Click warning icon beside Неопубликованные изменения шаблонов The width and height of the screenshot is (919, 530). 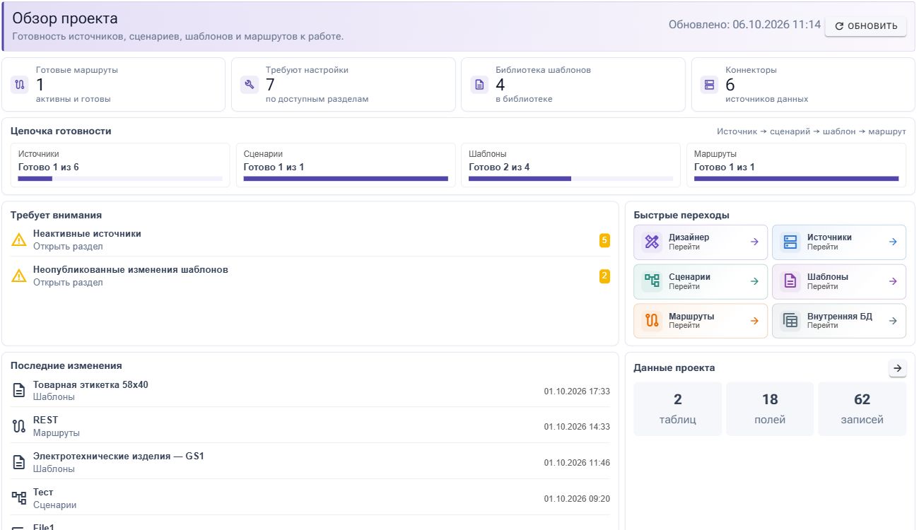tap(19, 276)
